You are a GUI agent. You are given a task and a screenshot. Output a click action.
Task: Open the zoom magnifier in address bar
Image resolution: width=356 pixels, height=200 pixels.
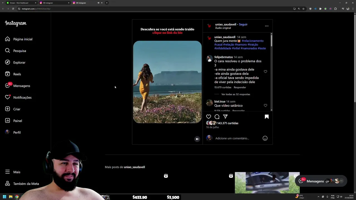tap(299, 9)
